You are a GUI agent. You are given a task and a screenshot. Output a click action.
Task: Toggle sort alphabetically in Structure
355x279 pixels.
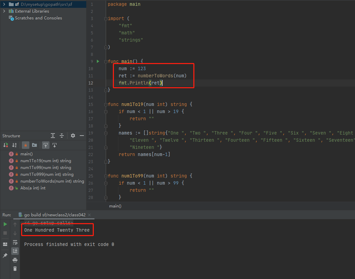click(14, 145)
